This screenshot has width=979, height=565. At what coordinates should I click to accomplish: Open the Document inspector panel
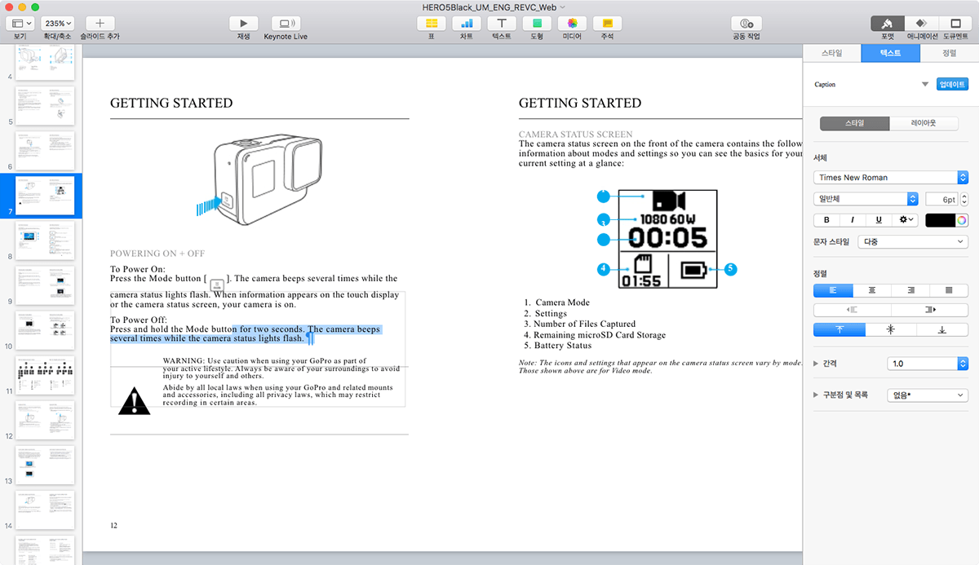[x=955, y=24]
